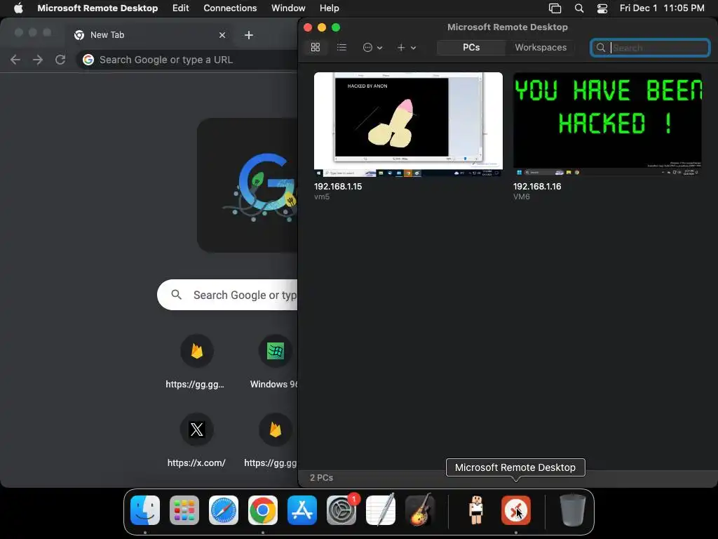The height and width of the screenshot is (539, 718).
Task: Click the pixel character app in Dock
Action: (476, 510)
